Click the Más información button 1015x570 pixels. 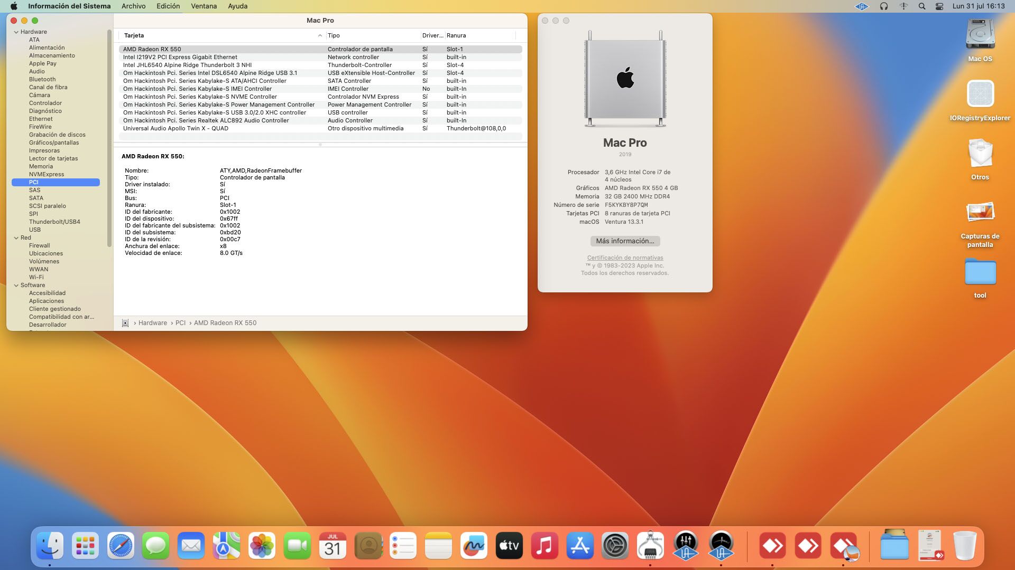coord(625,241)
